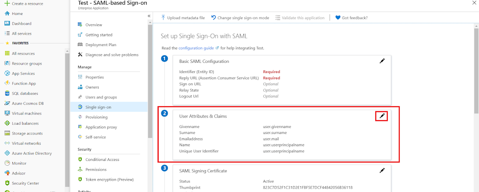Click the Emailaddress claim label

pos(191,139)
